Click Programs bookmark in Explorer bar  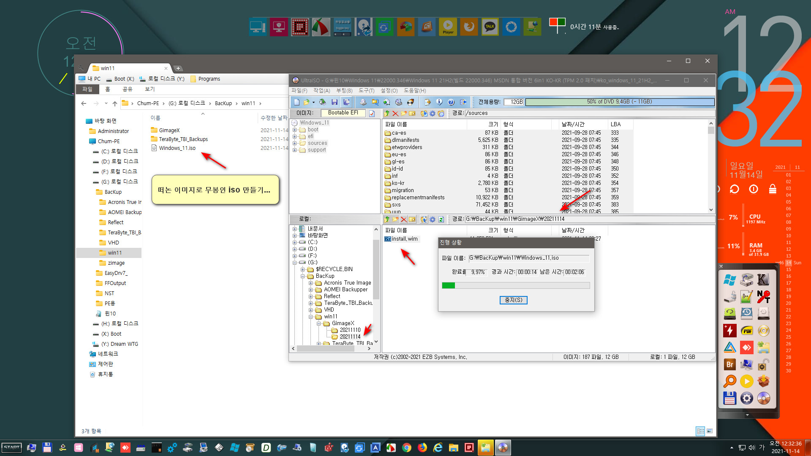pyautogui.click(x=205, y=79)
